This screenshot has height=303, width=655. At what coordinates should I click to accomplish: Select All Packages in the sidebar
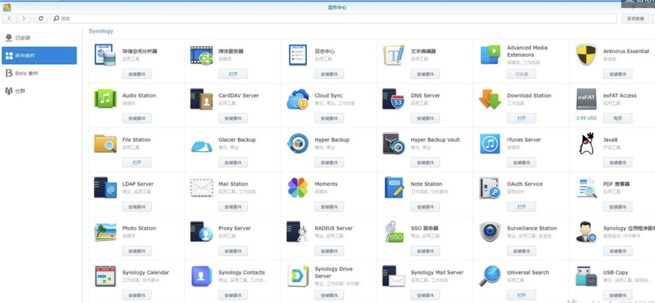pyautogui.click(x=39, y=56)
